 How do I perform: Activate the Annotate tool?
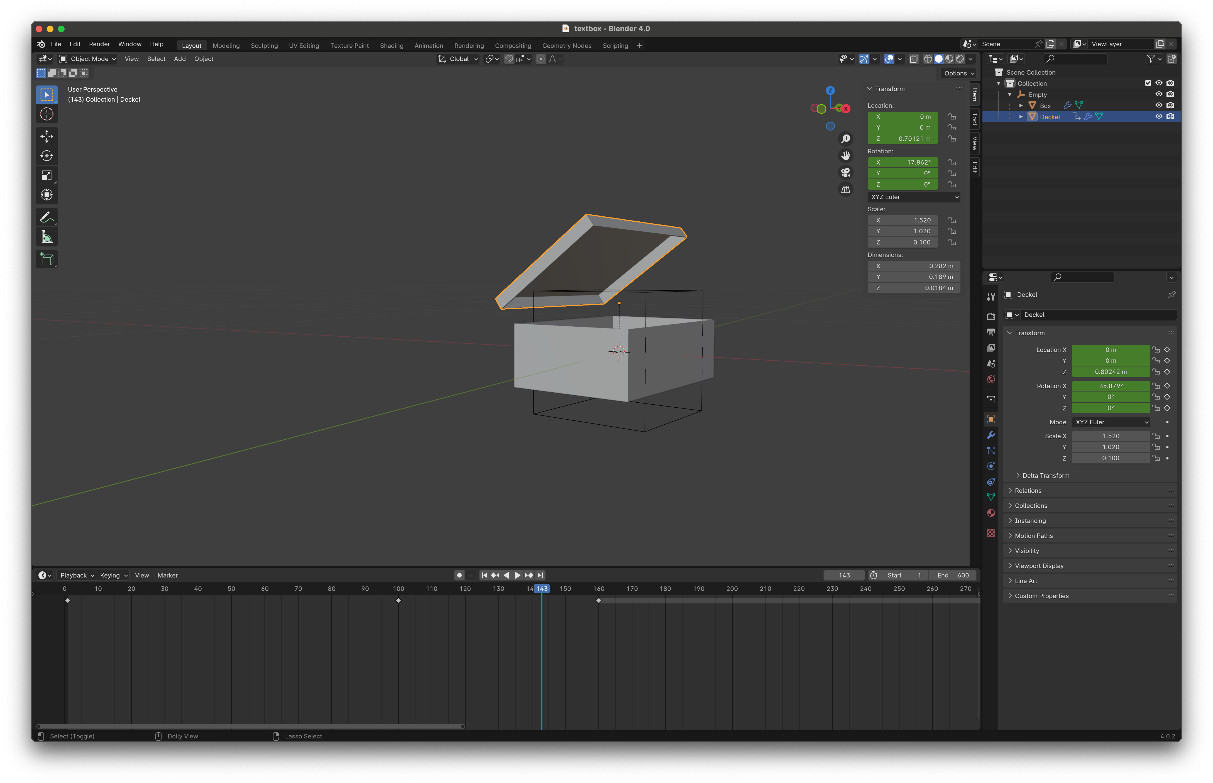(x=46, y=218)
